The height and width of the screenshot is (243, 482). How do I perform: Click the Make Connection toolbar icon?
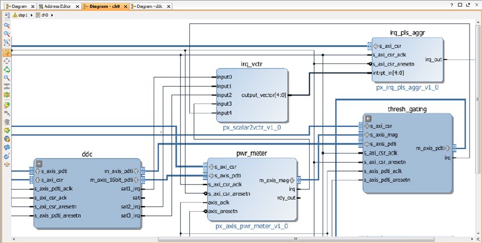click(7, 113)
